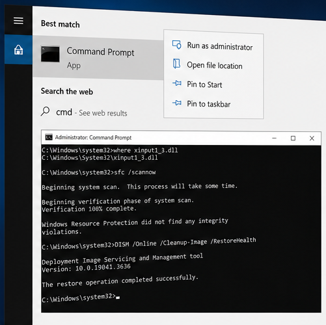Screen dimensions: 326x325
Task: Click the Command Prompt title bar icon
Action: point(49,137)
